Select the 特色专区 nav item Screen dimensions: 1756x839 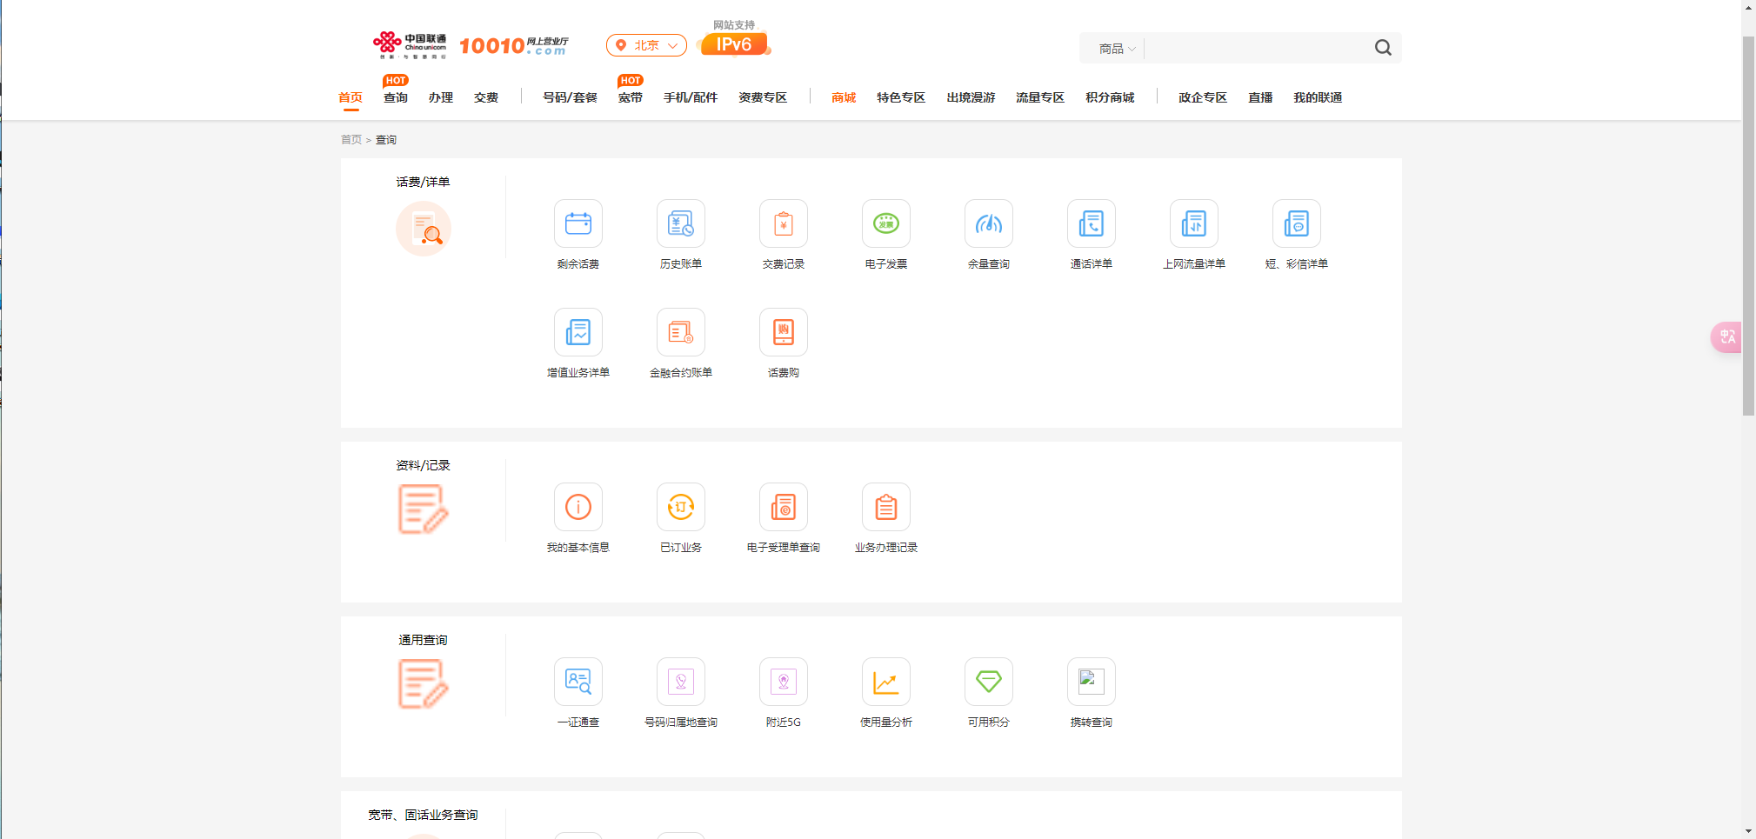point(901,97)
